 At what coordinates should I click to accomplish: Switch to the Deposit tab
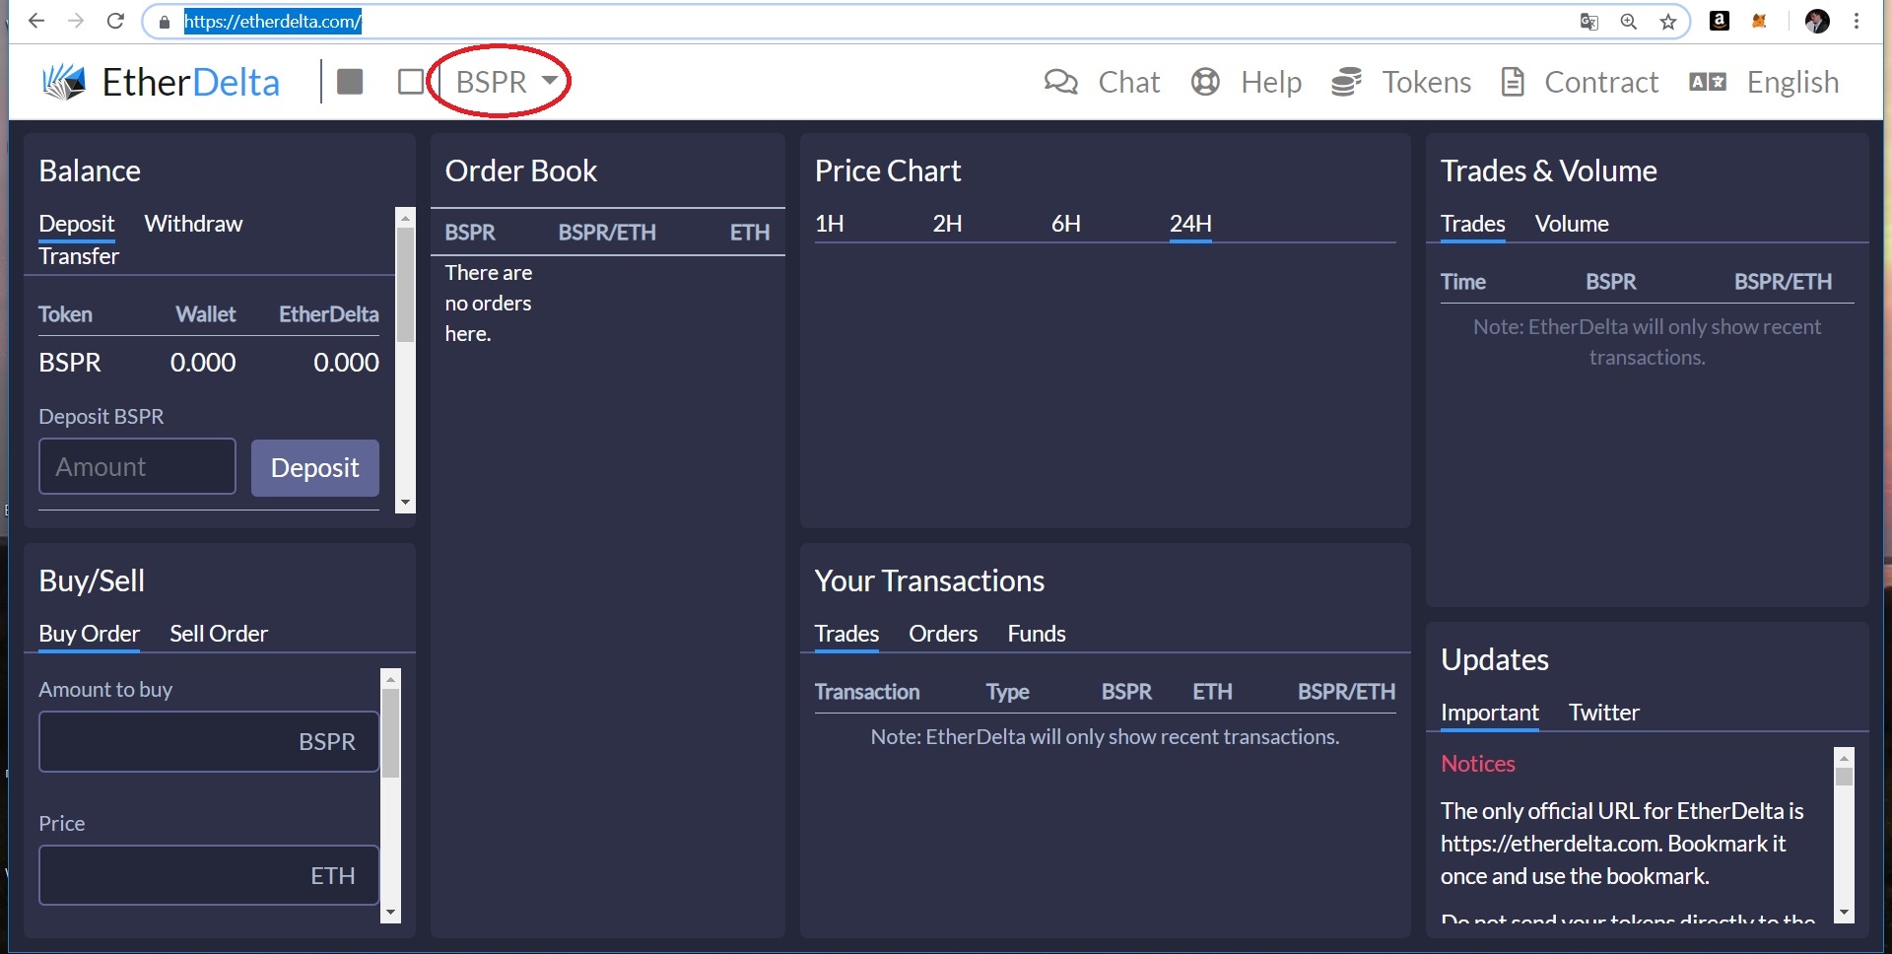(77, 224)
